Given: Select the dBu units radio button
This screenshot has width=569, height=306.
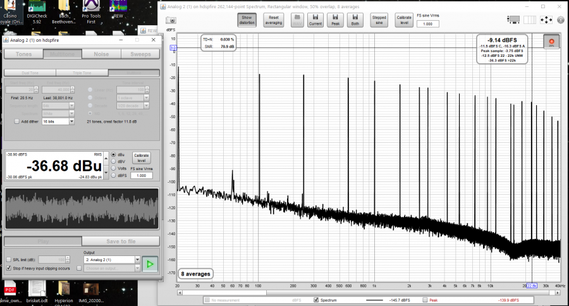Looking at the screenshot, I should tap(114, 155).
